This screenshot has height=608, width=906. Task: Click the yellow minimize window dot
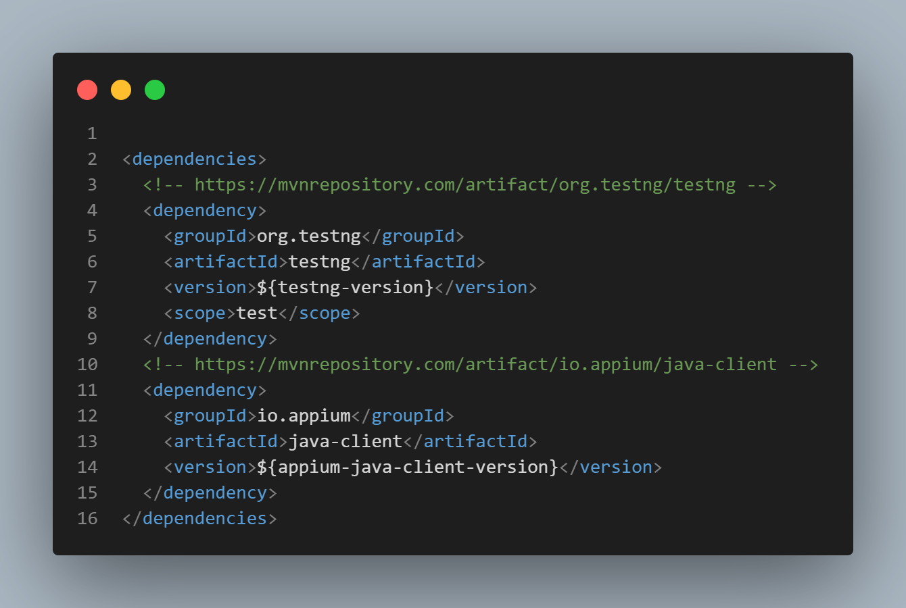pyautogui.click(x=121, y=90)
